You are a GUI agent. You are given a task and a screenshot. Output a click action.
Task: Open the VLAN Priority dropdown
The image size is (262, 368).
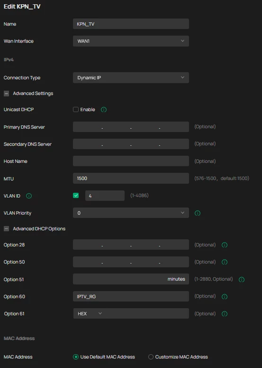131,213
